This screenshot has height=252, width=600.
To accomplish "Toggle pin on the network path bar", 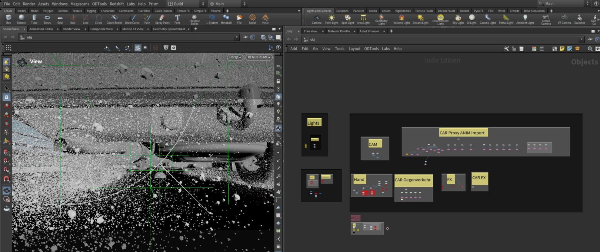I will click(x=590, y=39).
